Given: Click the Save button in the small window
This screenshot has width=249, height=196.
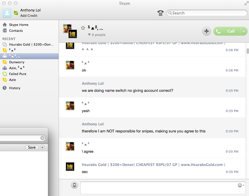Looking at the screenshot, I should pos(32,147).
